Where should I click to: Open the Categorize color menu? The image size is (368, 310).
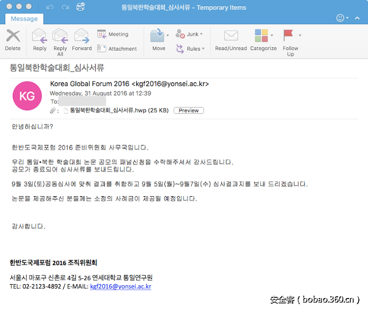(275, 35)
